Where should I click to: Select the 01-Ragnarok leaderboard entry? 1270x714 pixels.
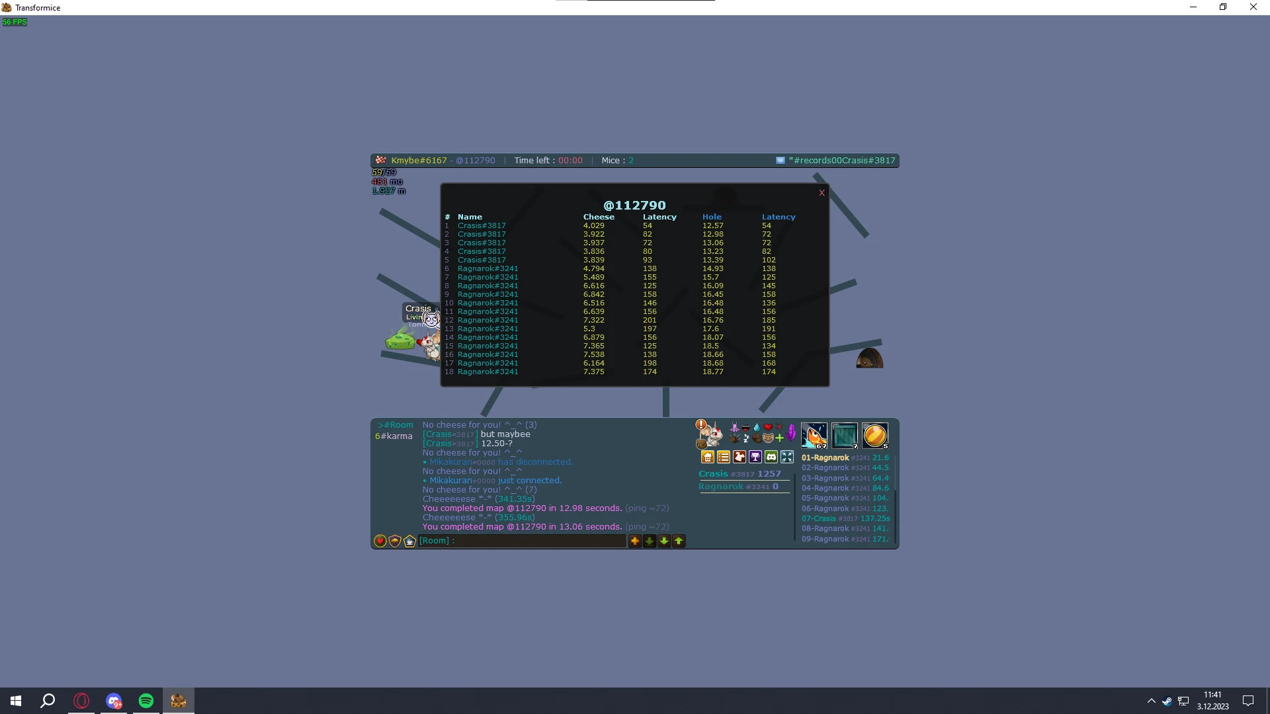[845, 457]
